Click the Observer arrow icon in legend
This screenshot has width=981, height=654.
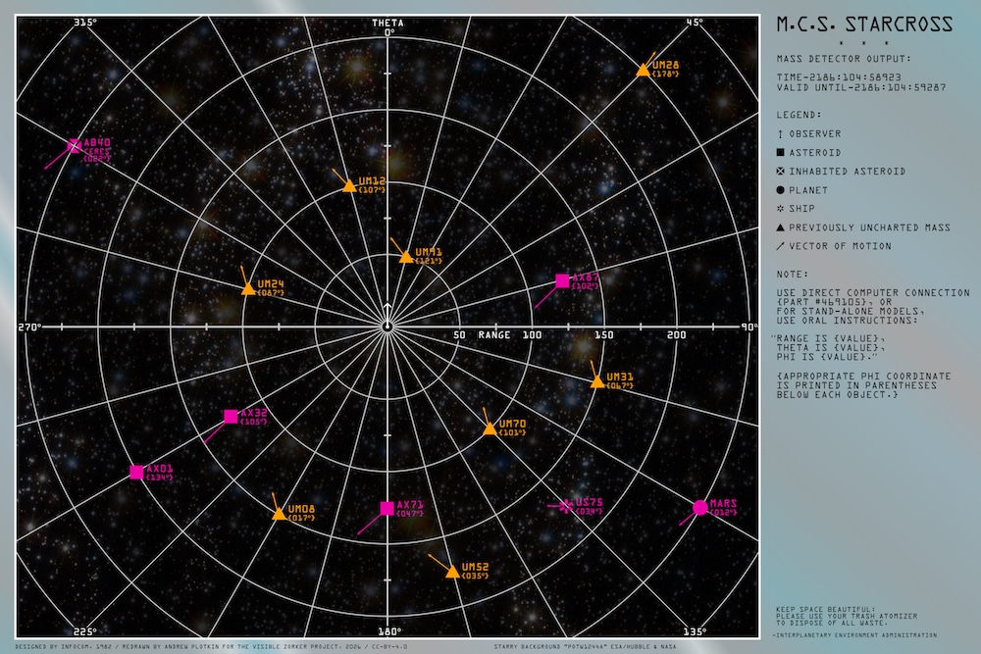click(780, 133)
